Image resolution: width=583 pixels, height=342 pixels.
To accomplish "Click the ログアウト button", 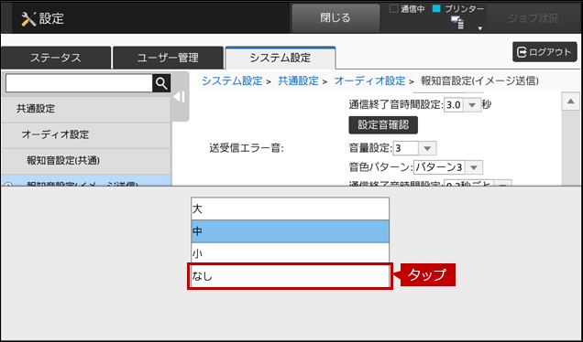I will tap(544, 52).
